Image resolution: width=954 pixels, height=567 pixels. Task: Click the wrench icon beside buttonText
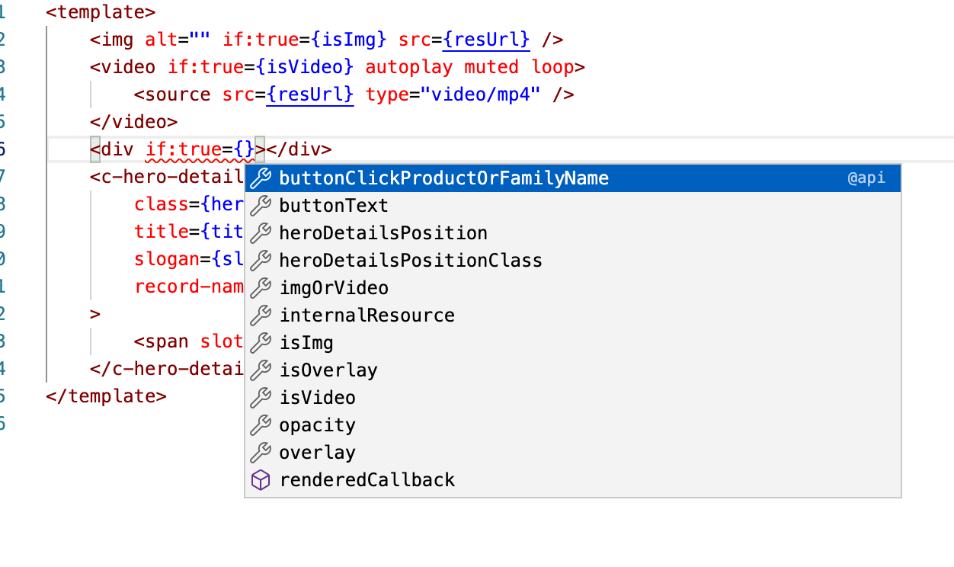(260, 205)
